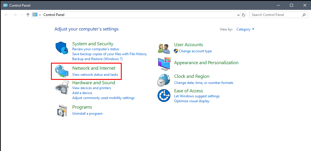
Task: Open View network status and tasks link
Action: click(x=95, y=75)
